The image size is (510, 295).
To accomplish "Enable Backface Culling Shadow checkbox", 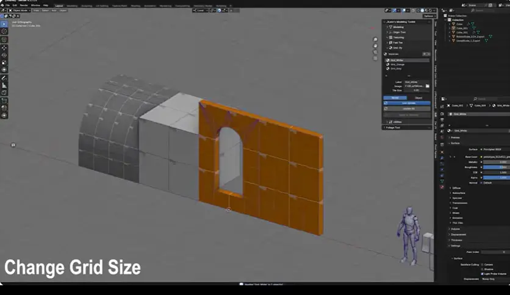I will (483, 269).
